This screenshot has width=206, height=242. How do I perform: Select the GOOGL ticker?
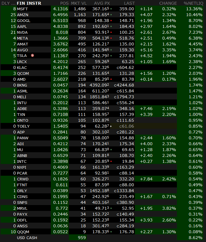tap(24, 21)
